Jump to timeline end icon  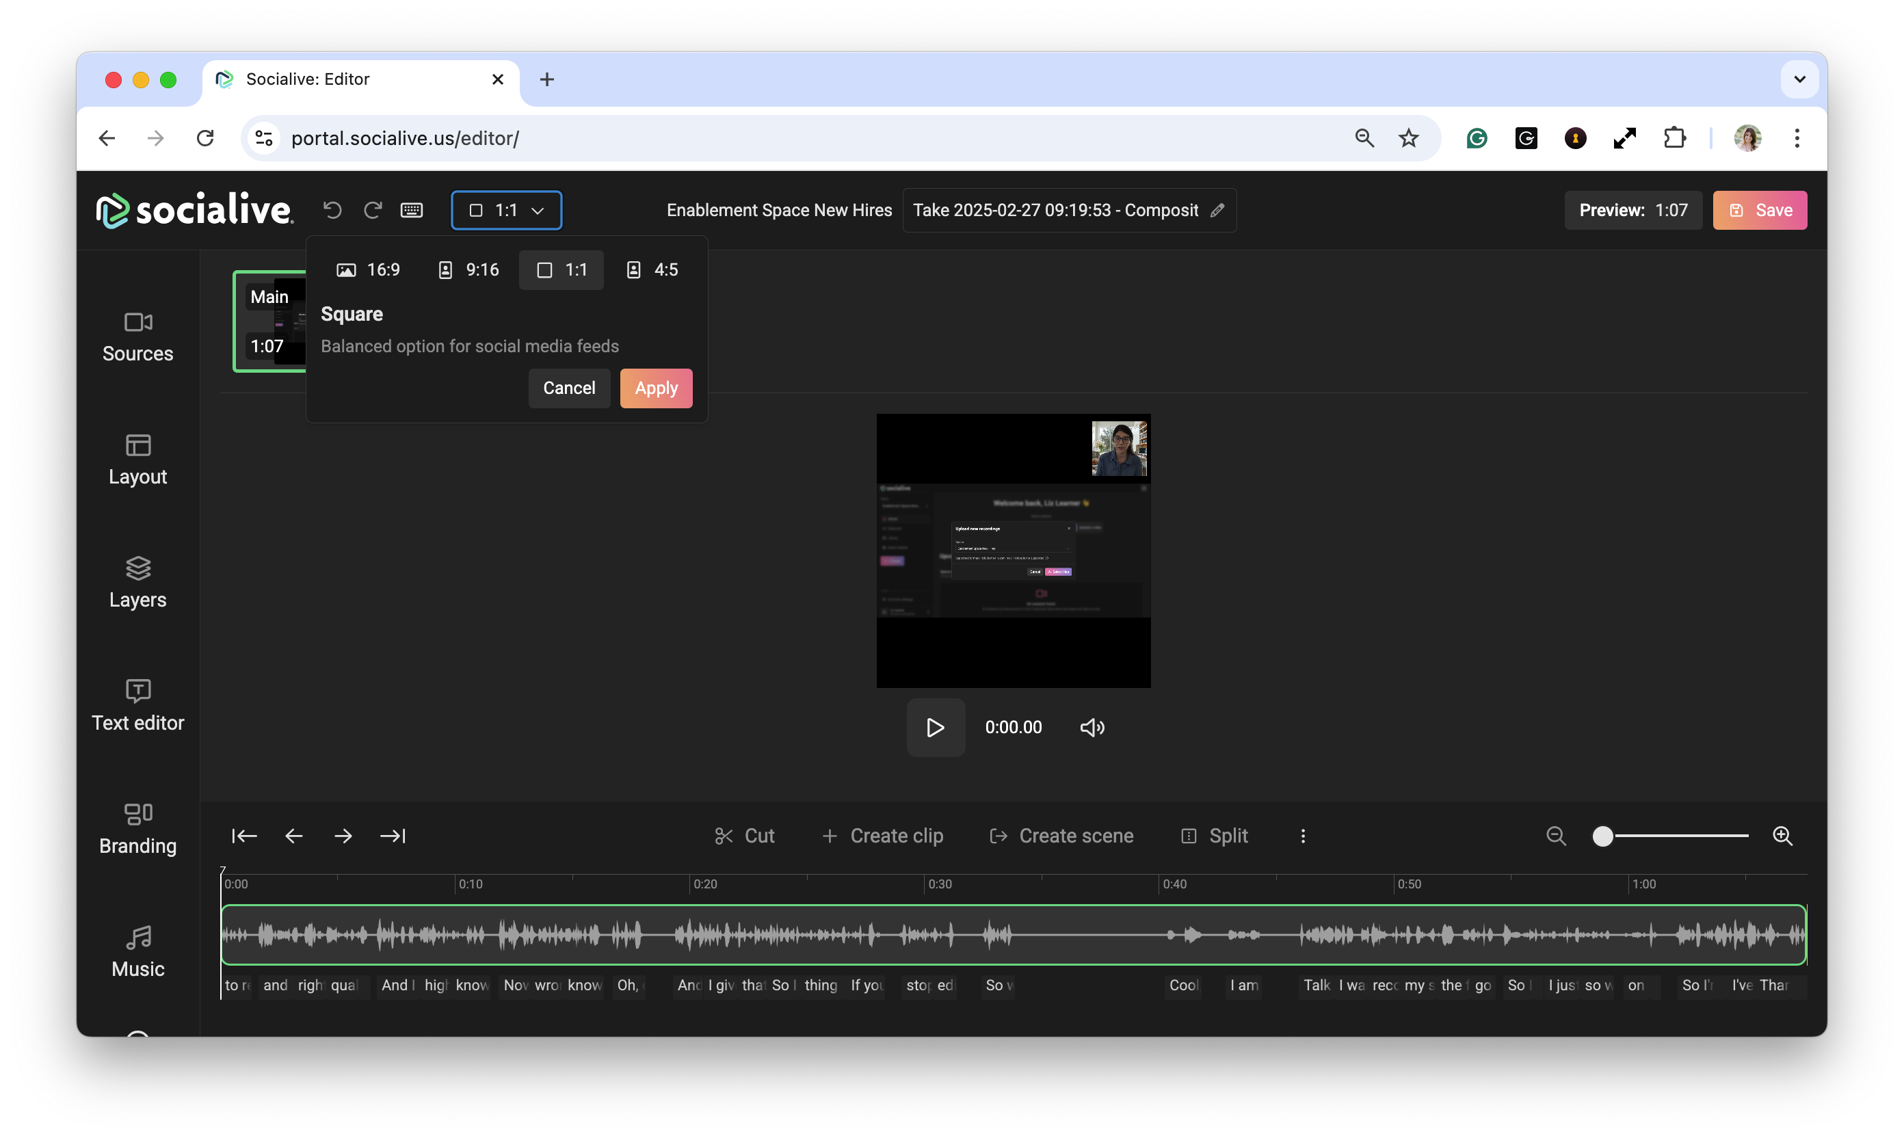click(x=393, y=836)
